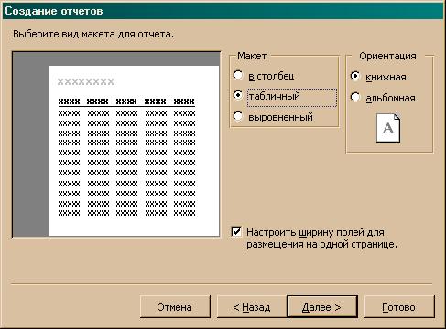This screenshot has height=329, width=446.
Task: Click the report layout preview thumbnail
Action: click(116, 144)
